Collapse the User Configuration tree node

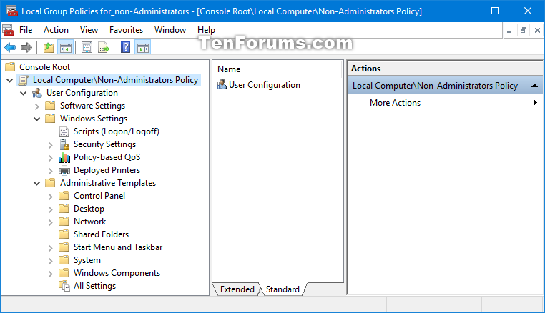pyautogui.click(x=24, y=93)
